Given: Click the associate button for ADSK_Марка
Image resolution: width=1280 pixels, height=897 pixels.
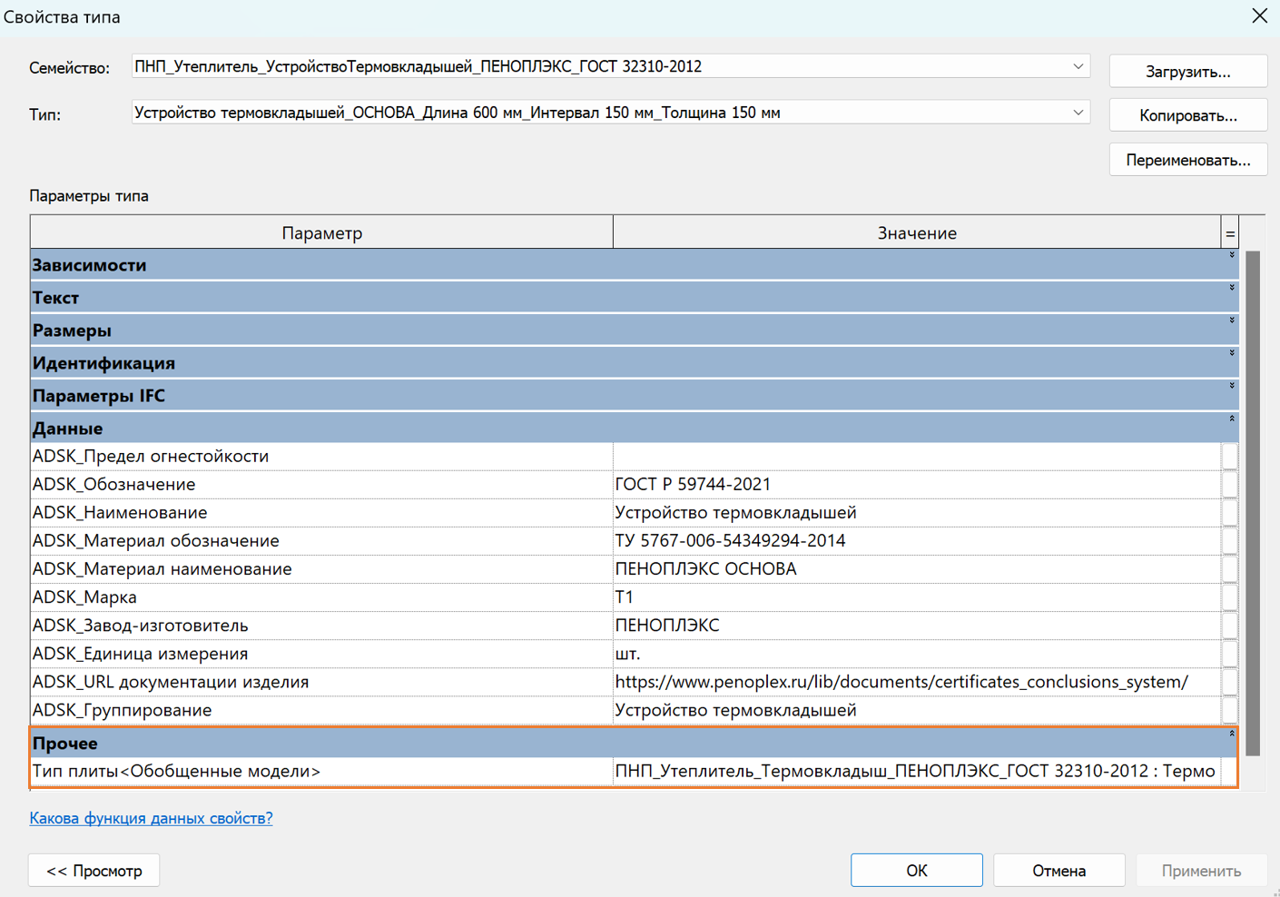Looking at the screenshot, I should click(1230, 596).
